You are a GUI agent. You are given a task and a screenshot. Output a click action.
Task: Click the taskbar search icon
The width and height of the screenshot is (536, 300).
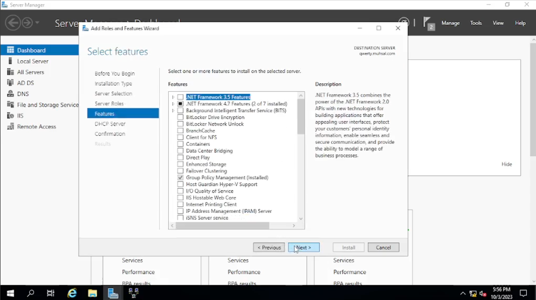(31, 293)
